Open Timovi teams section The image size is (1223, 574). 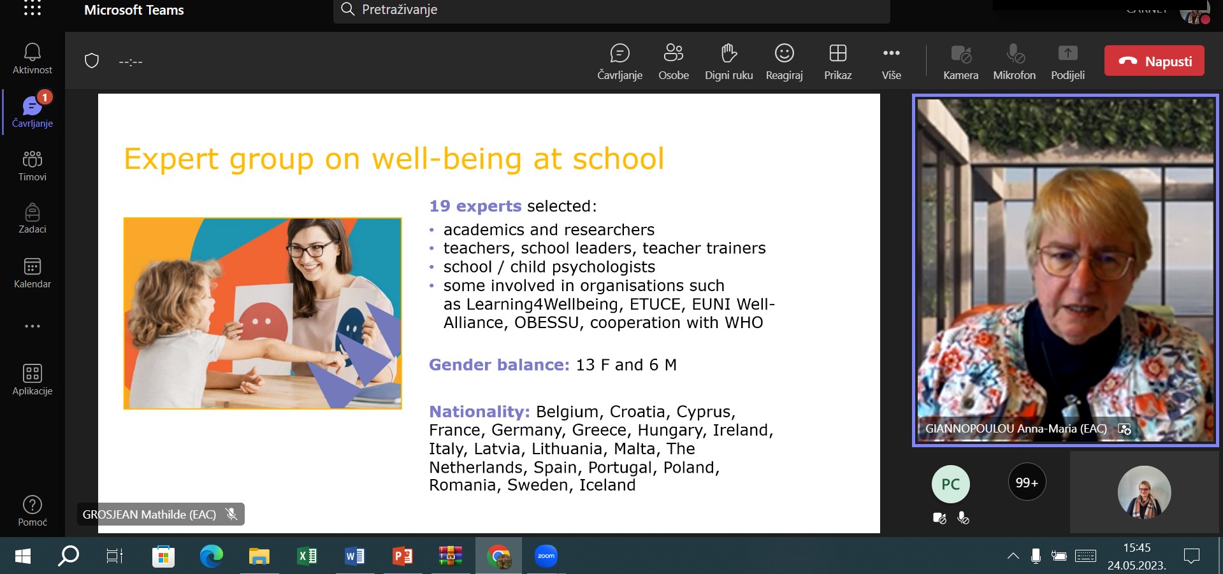(x=33, y=166)
